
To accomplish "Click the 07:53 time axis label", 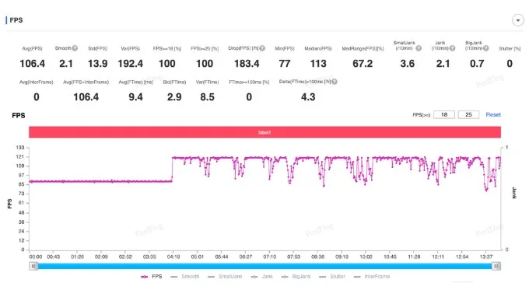I will [294, 257].
